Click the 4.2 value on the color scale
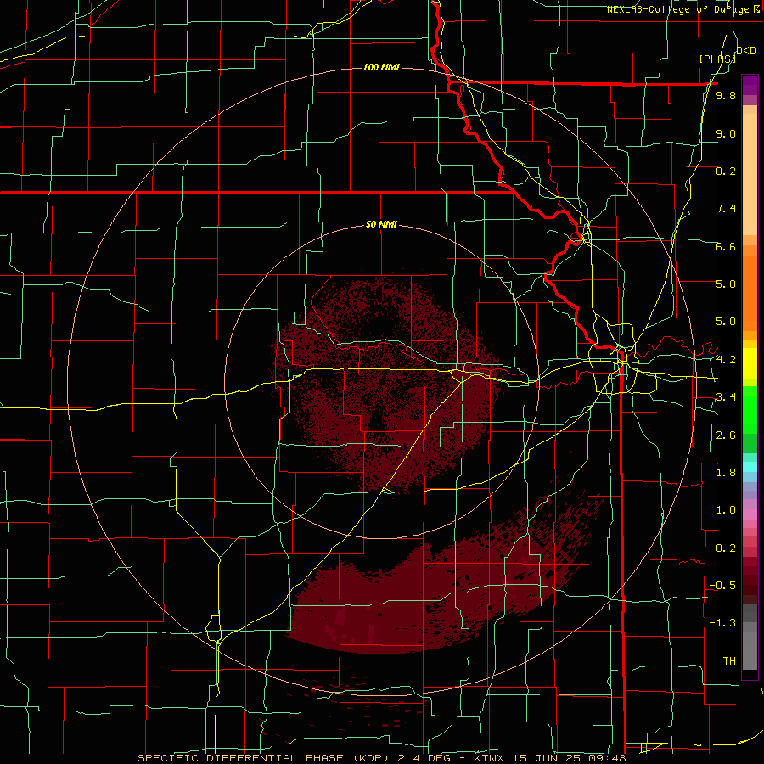Screen dimensions: 764x764 [726, 360]
